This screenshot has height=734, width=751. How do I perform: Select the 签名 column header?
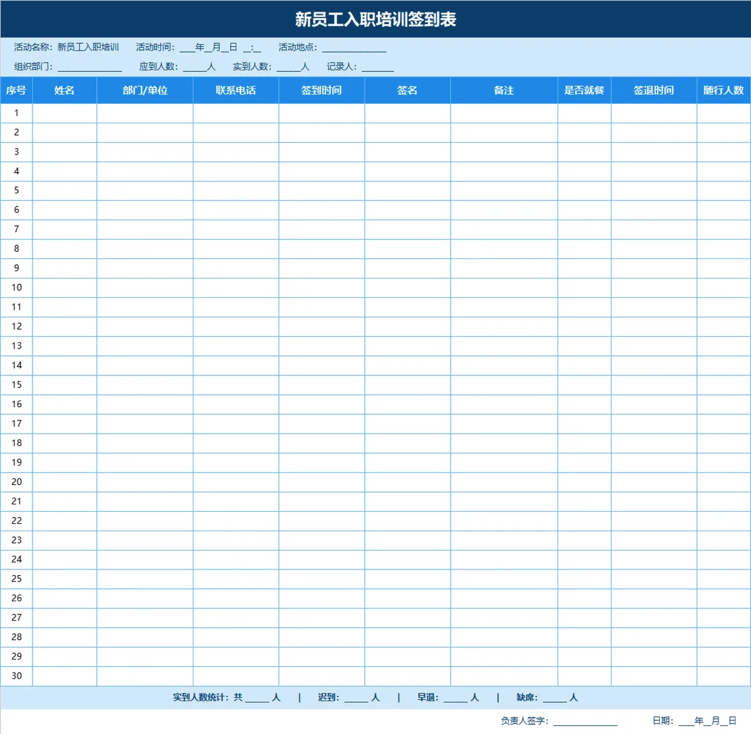click(407, 90)
